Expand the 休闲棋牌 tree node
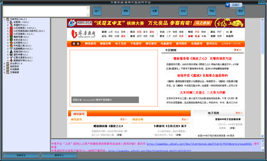Screen dimensions: 267x161 pos(4,69)
